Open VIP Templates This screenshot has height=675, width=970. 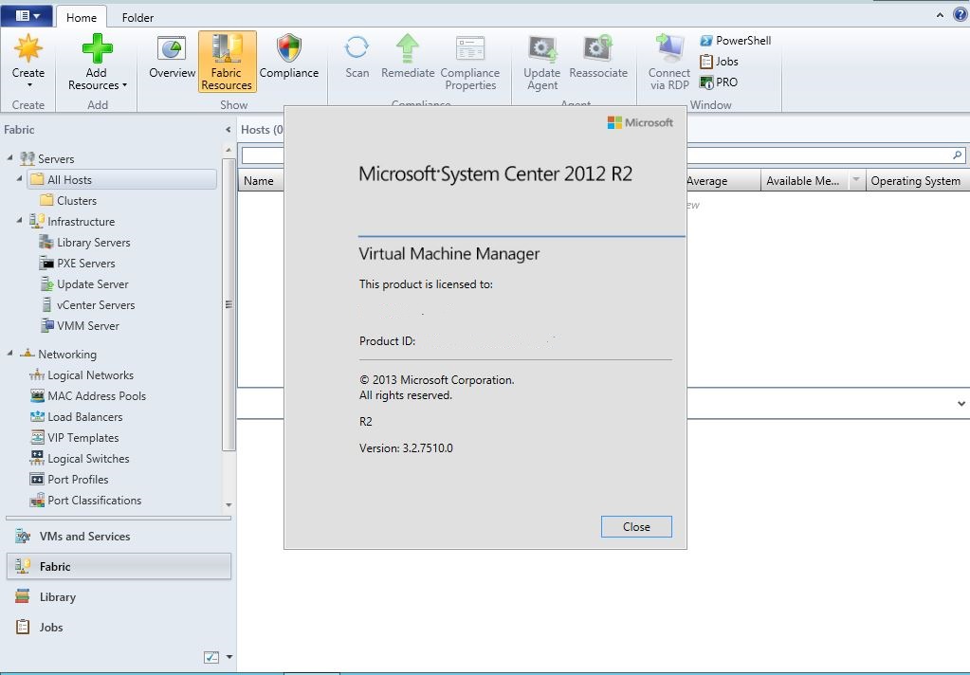tap(74, 437)
